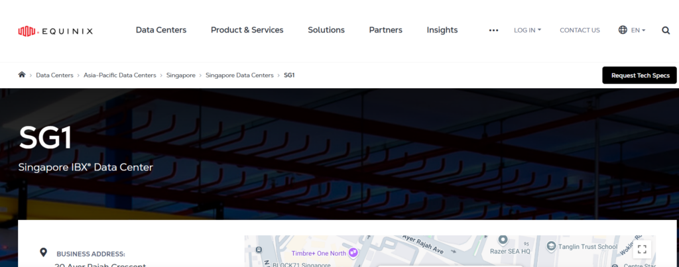Expand the LOG IN dropdown

click(527, 30)
